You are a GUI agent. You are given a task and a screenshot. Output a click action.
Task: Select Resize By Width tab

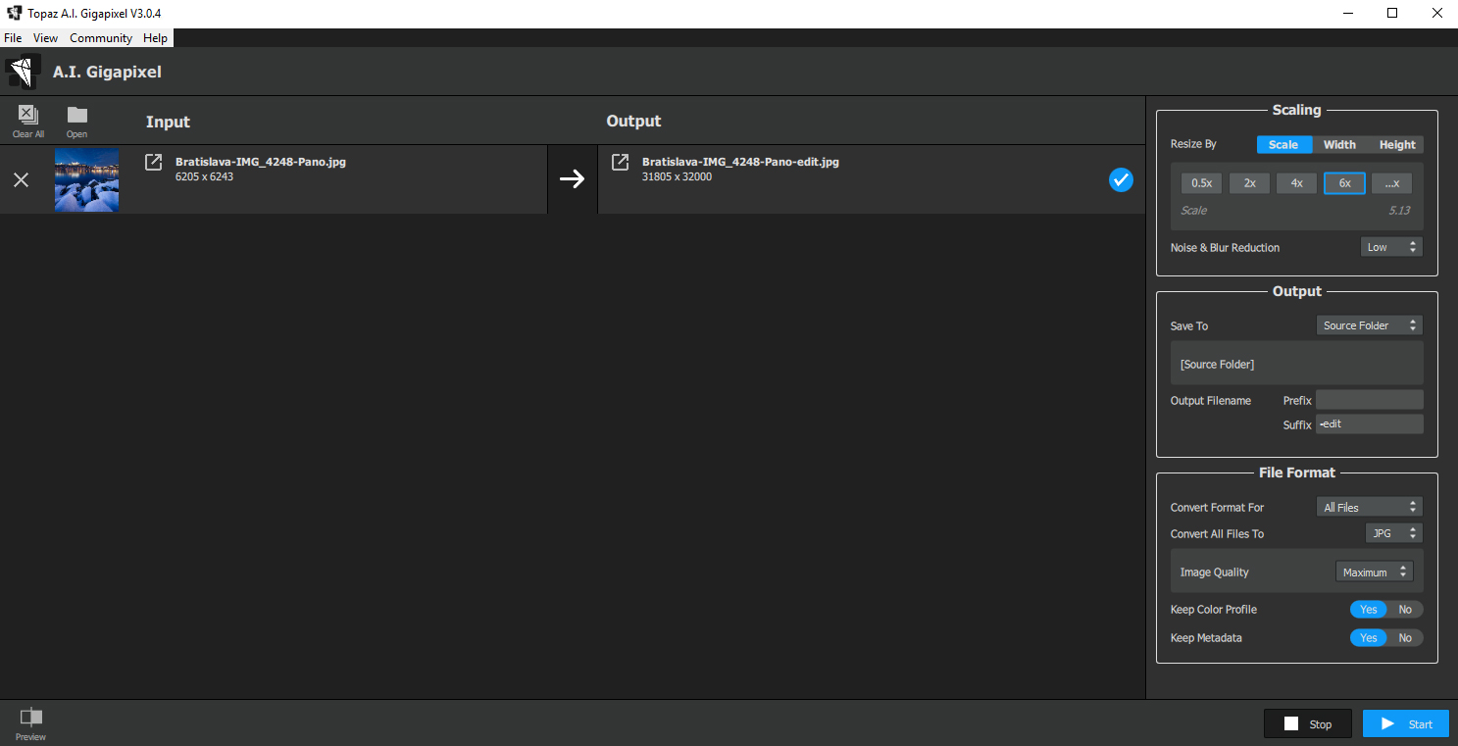tap(1339, 144)
